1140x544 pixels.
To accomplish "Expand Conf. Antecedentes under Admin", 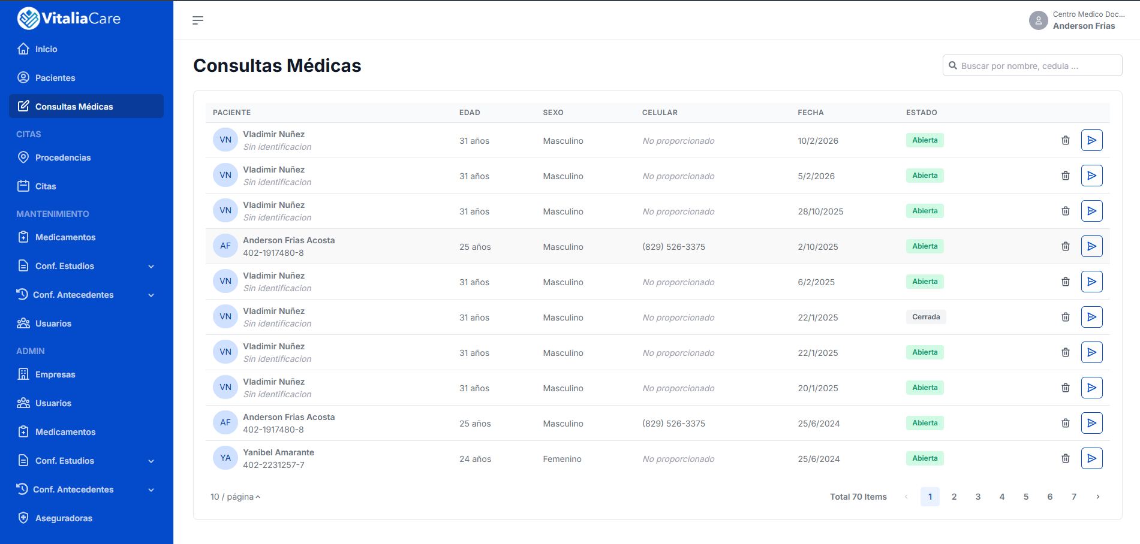I will pos(86,489).
